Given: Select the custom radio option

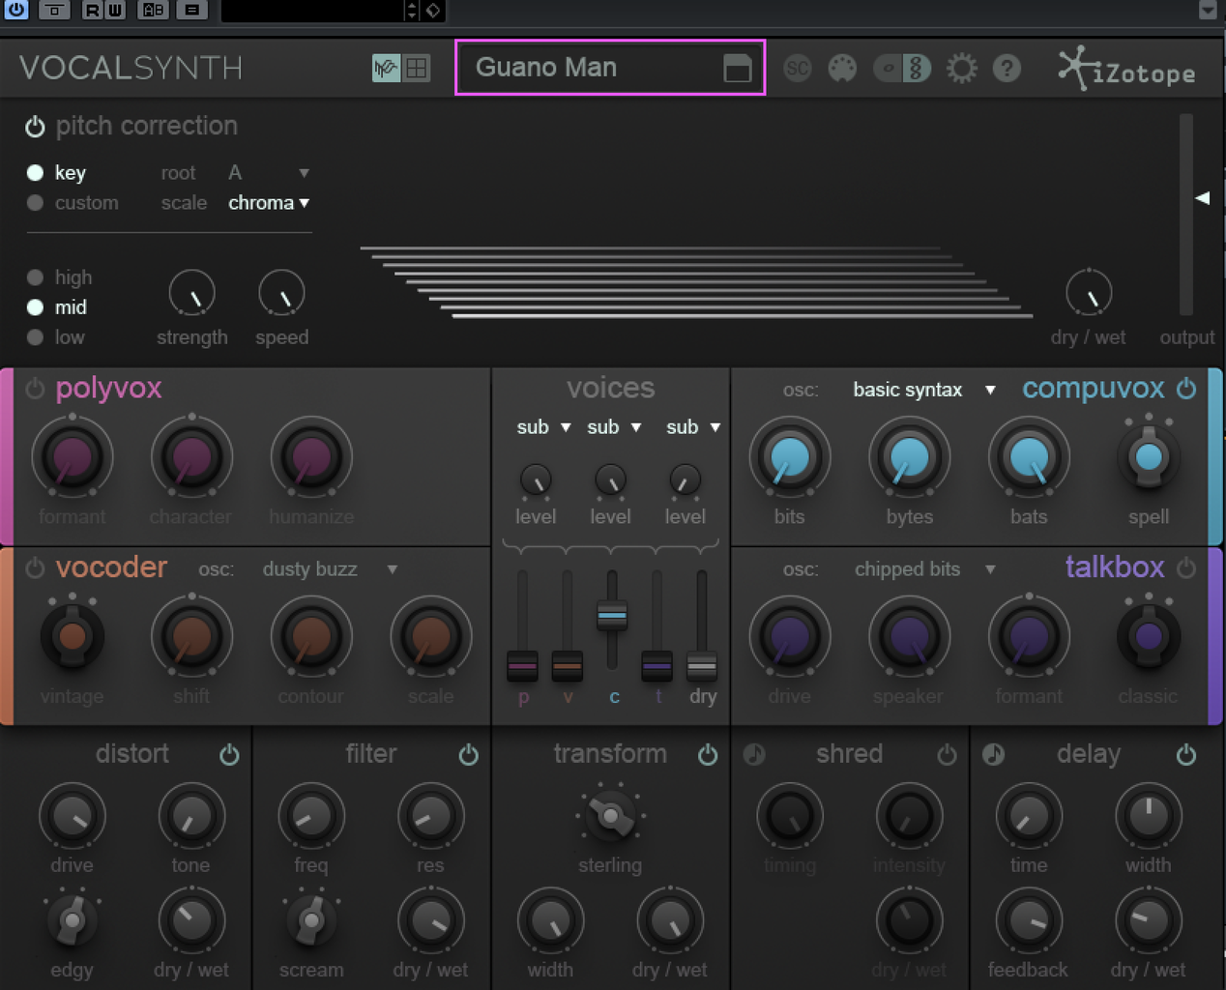Looking at the screenshot, I should pyautogui.click(x=35, y=203).
